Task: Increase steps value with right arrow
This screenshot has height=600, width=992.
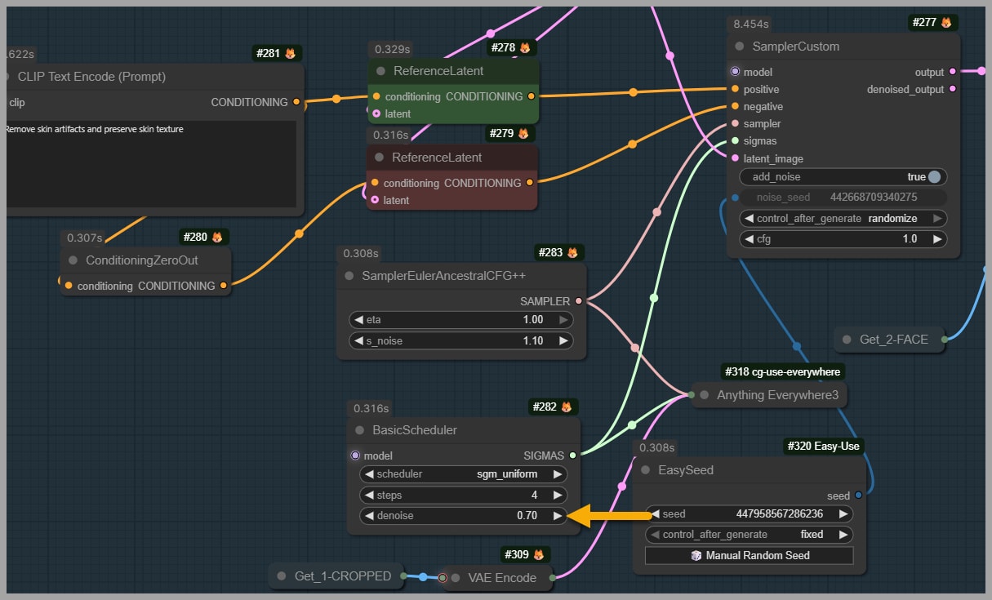Action: [558, 496]
